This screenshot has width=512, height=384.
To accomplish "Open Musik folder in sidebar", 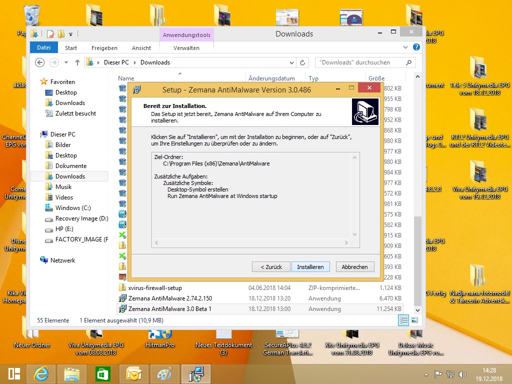I will (63, 187).
